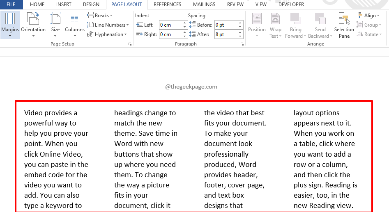Open the Margins gallery
The height and width of the screenshot is (212, 389).
tap(10, 25)
